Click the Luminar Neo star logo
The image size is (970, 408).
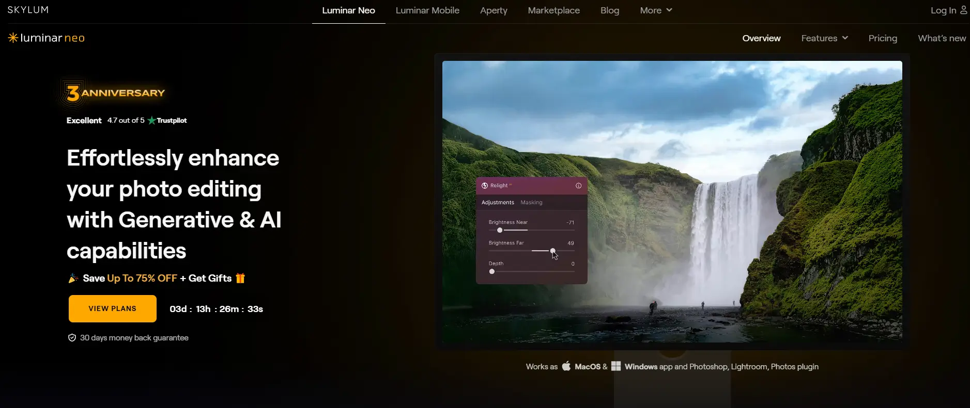pos(13,38)
